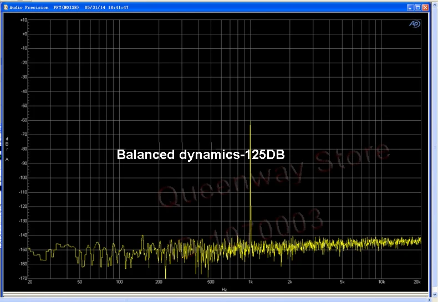Click the AP logo in the graph corner
Viewport: 438px width, 302px height.
(x=415, y=24)
